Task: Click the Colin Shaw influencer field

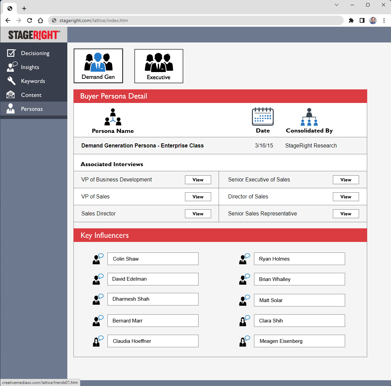Action: tap(153, 259)
